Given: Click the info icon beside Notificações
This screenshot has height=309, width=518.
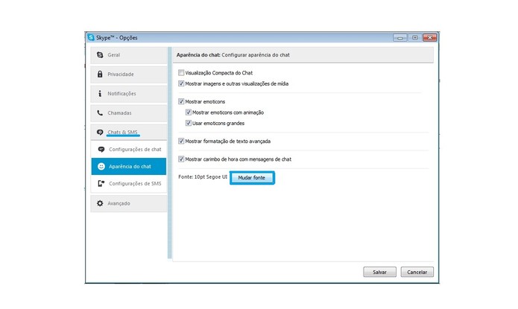Looking at the screenshot, I should point(100,93).
